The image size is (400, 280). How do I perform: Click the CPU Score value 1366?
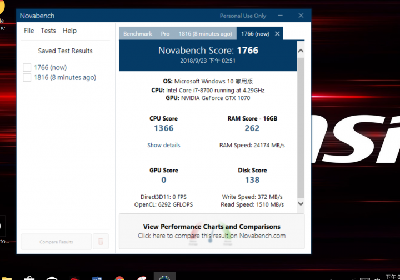coord(164,128)
